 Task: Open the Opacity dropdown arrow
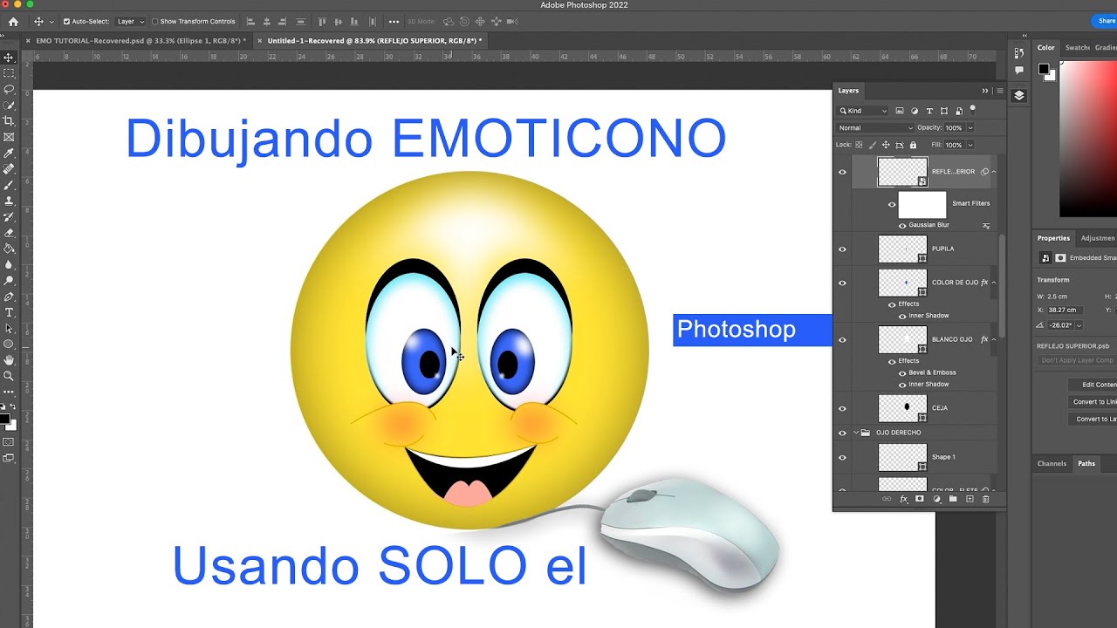point(971,128)
